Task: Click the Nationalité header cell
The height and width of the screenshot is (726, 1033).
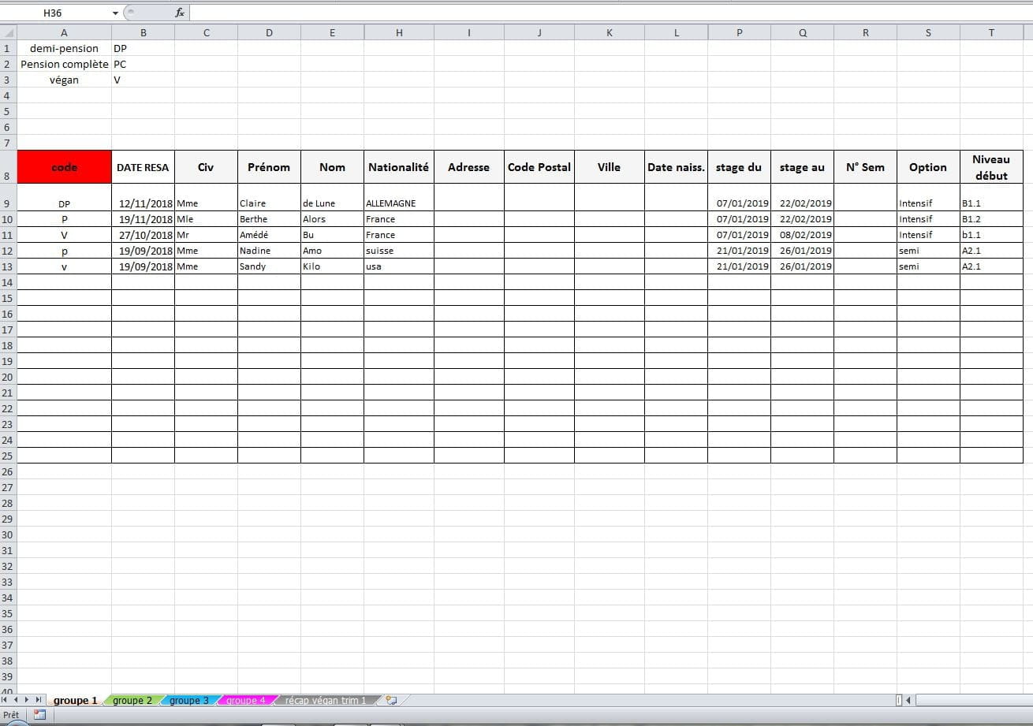Action: pos(398,167)
